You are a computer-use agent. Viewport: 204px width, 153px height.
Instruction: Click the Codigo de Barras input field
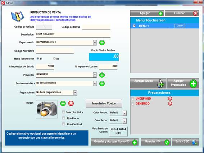[96, 27]
